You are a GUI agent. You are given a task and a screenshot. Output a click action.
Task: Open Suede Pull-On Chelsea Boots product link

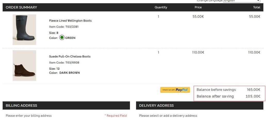(70, 56)
